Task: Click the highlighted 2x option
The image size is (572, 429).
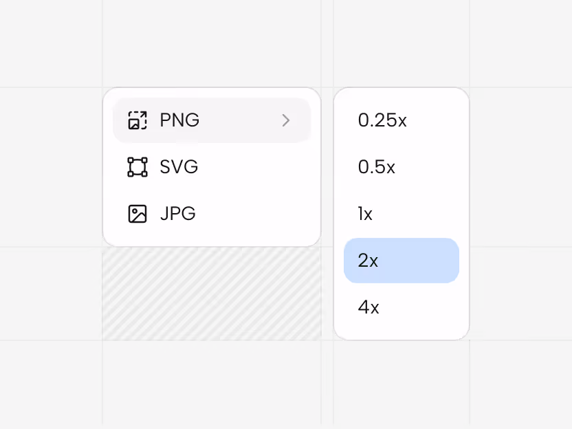Action: point(401,260)
